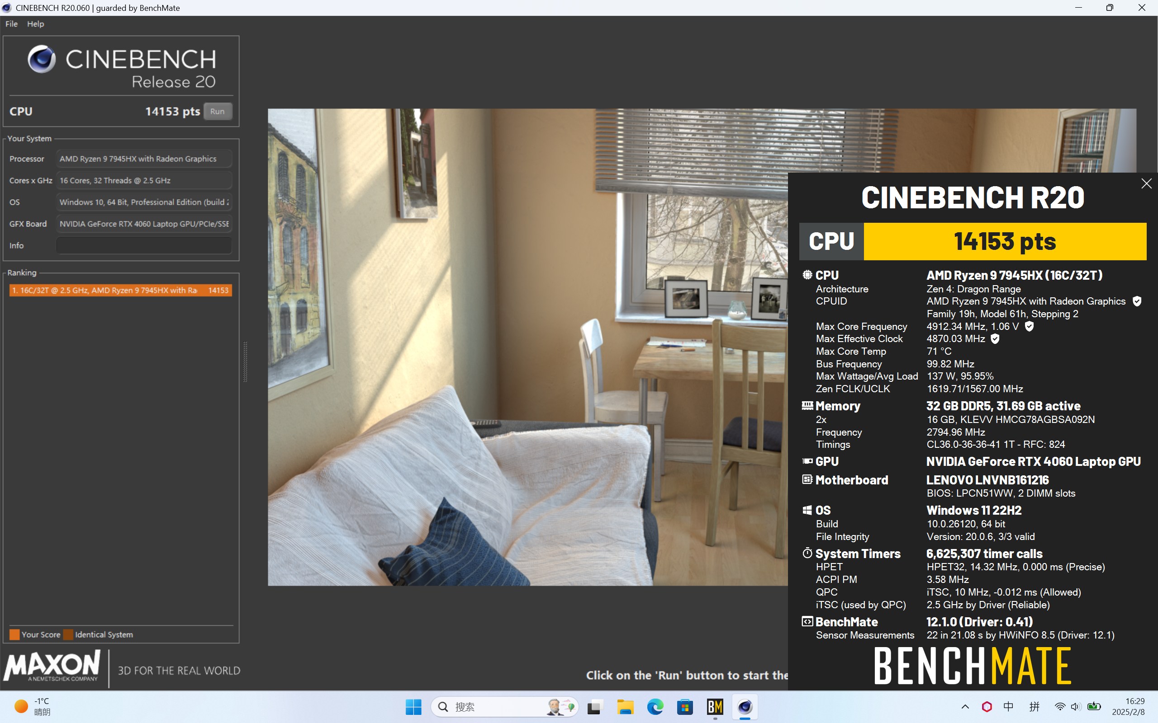Click the Max Core Frequency shield icon

pos(1029,327)
